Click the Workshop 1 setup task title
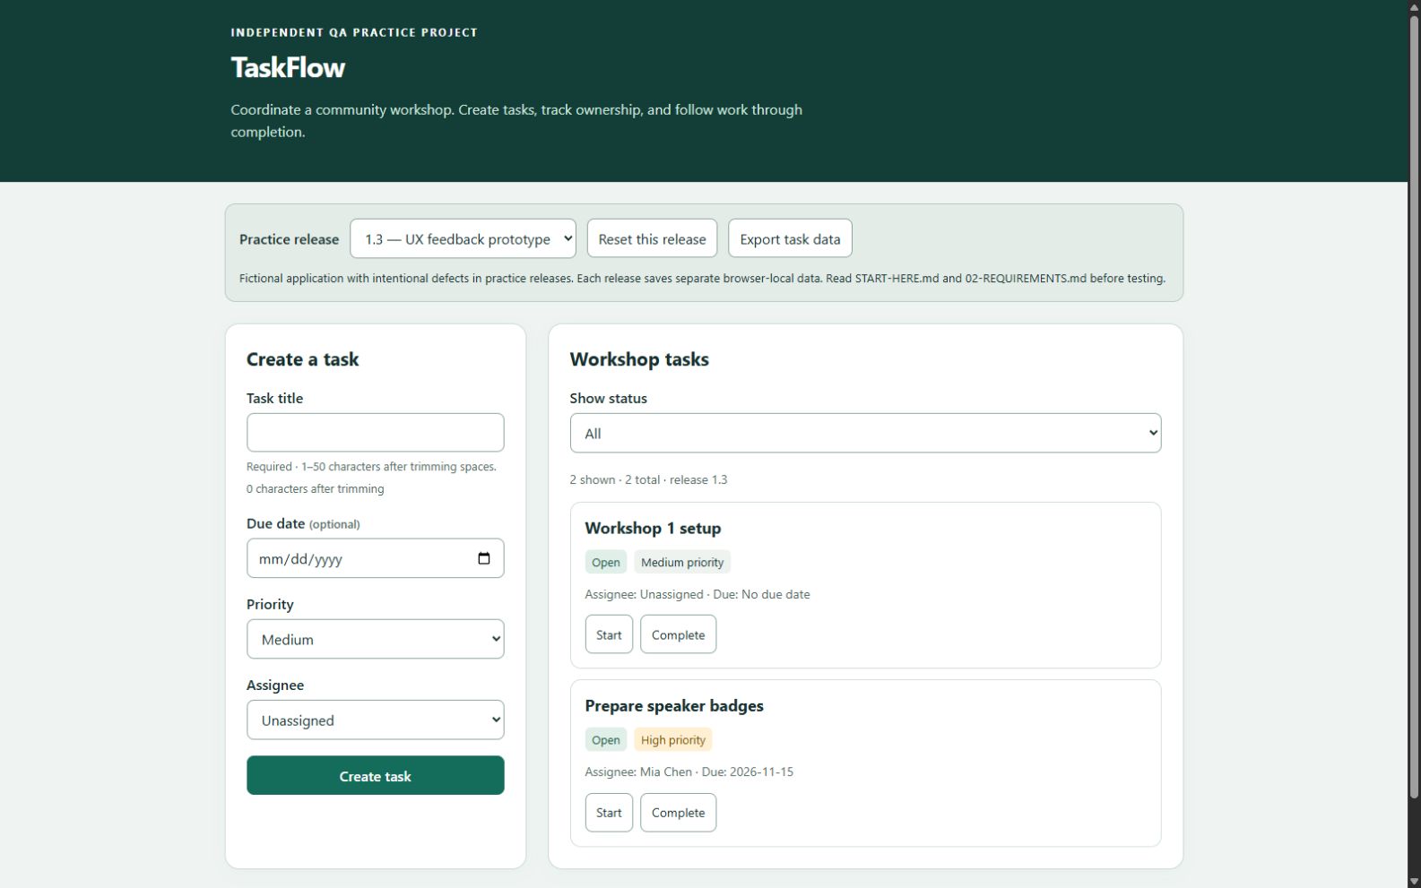 click(653, 528)
